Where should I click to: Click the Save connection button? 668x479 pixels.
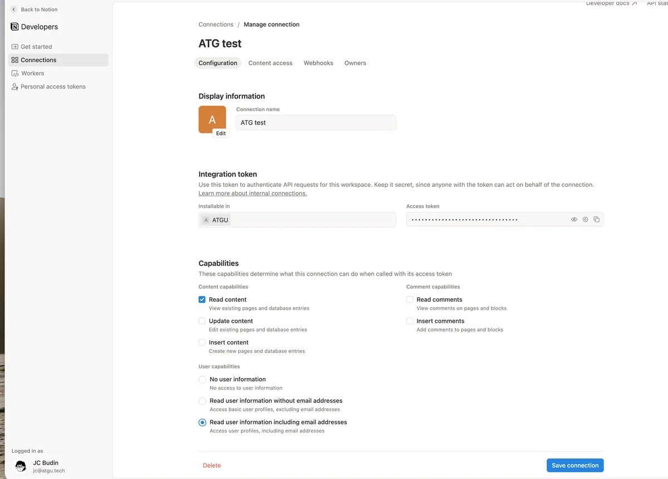tap(575, 465)
